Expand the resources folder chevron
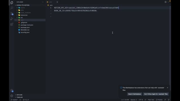 point(17,15)
